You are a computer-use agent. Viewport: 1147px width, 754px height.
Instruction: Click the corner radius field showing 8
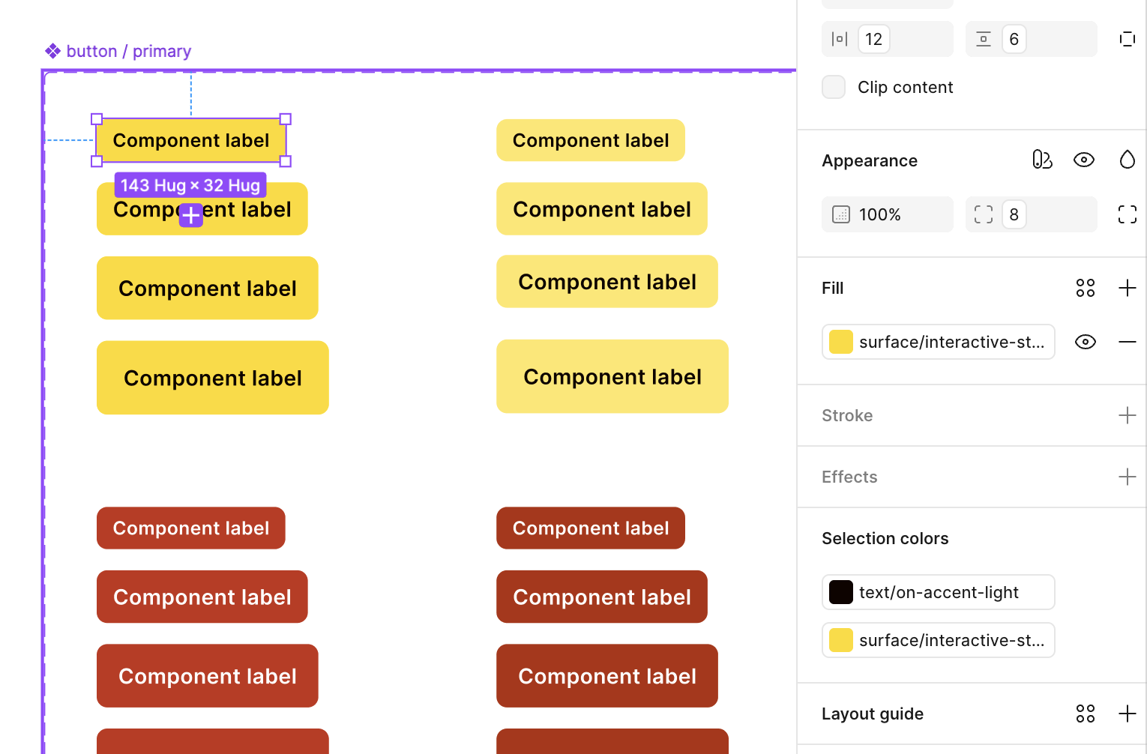[x=1014, y=214]
